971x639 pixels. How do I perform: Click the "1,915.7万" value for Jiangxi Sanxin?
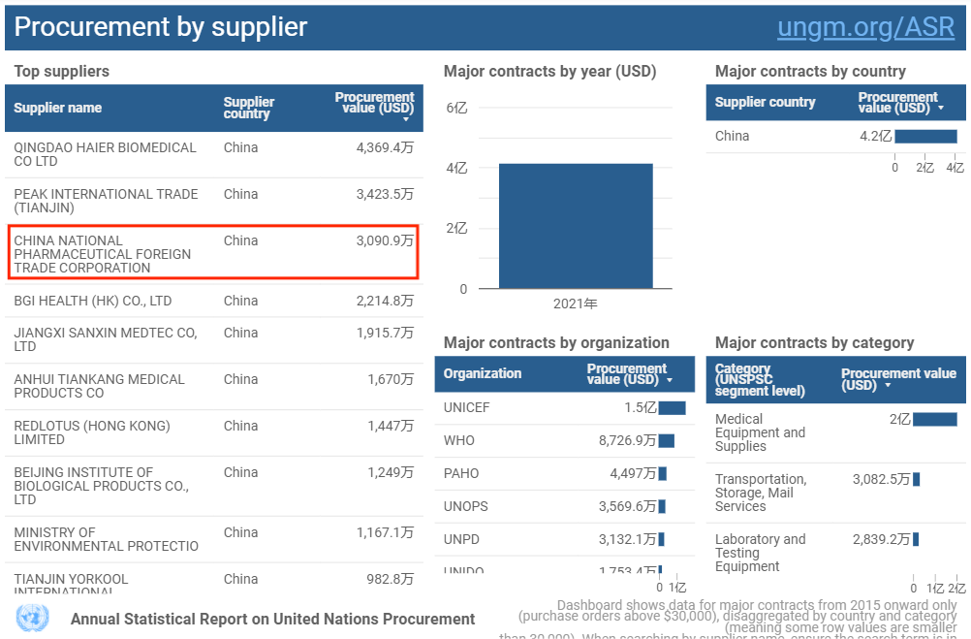click(x=385, y=333)
